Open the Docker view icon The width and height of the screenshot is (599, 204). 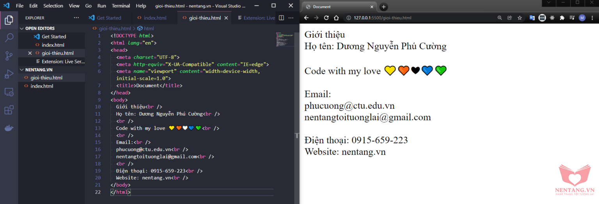click(9, 128)
